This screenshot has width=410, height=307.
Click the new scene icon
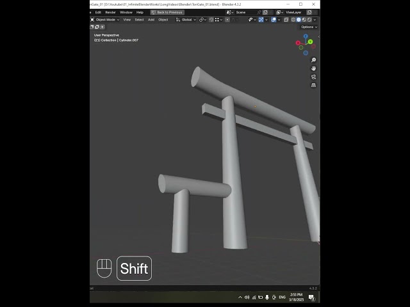265,12
